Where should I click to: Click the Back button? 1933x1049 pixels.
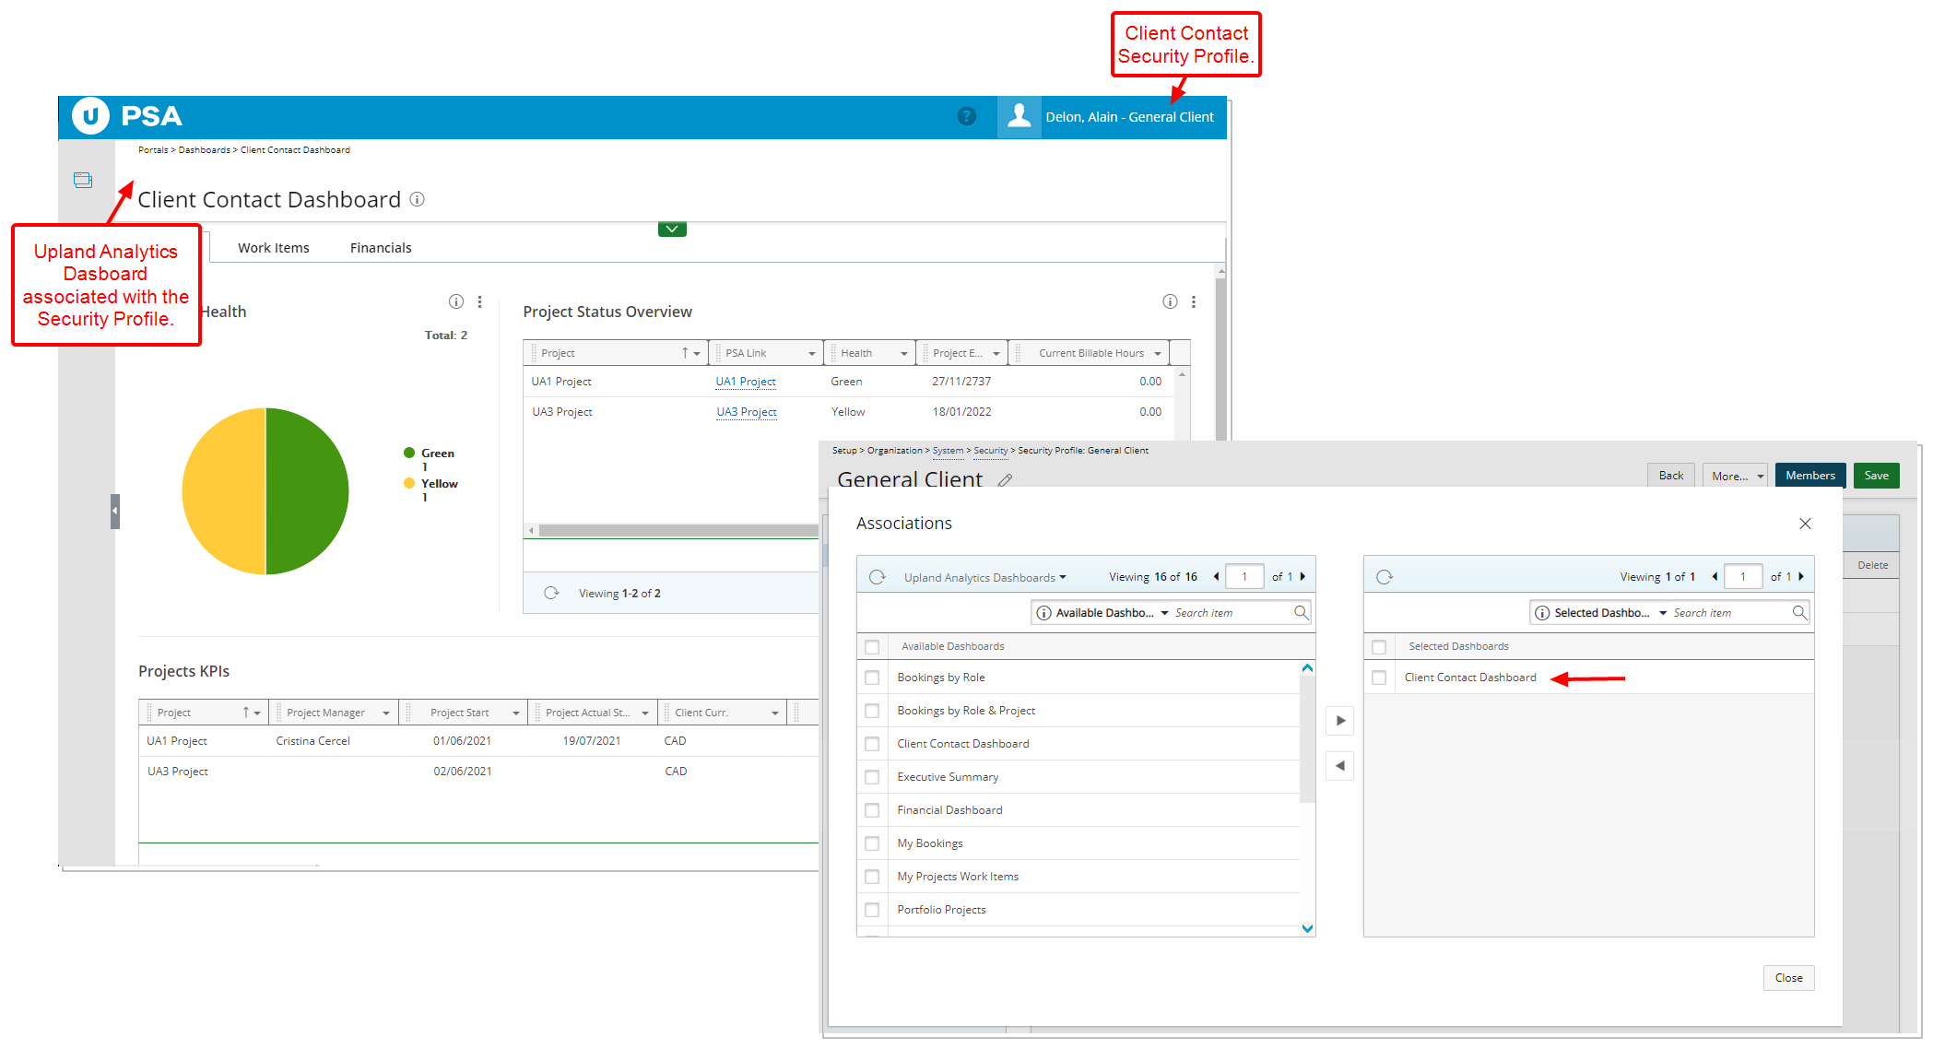(1670, 476)
